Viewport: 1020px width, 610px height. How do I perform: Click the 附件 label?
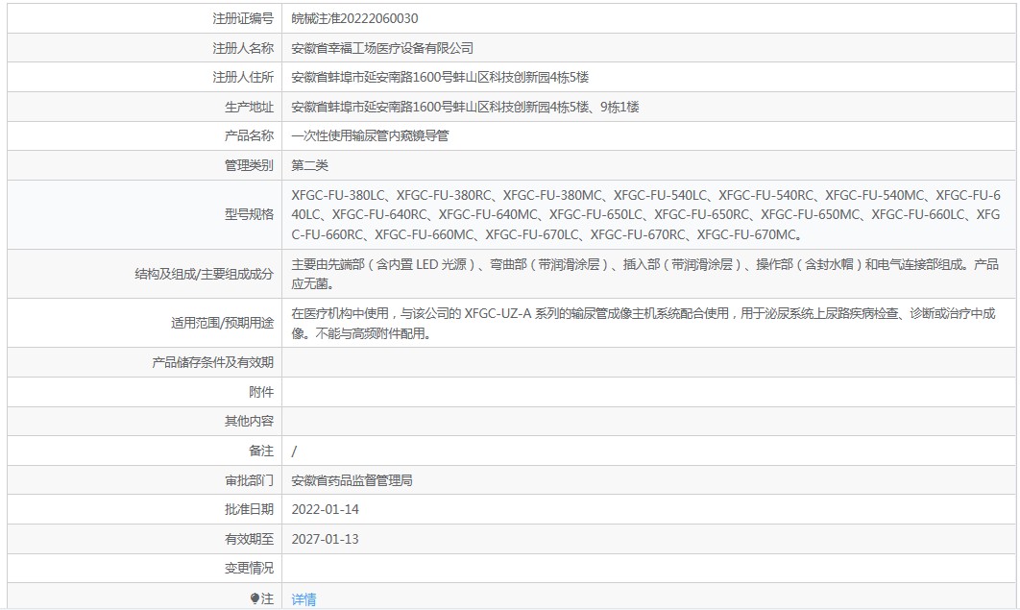coord(261,392)
